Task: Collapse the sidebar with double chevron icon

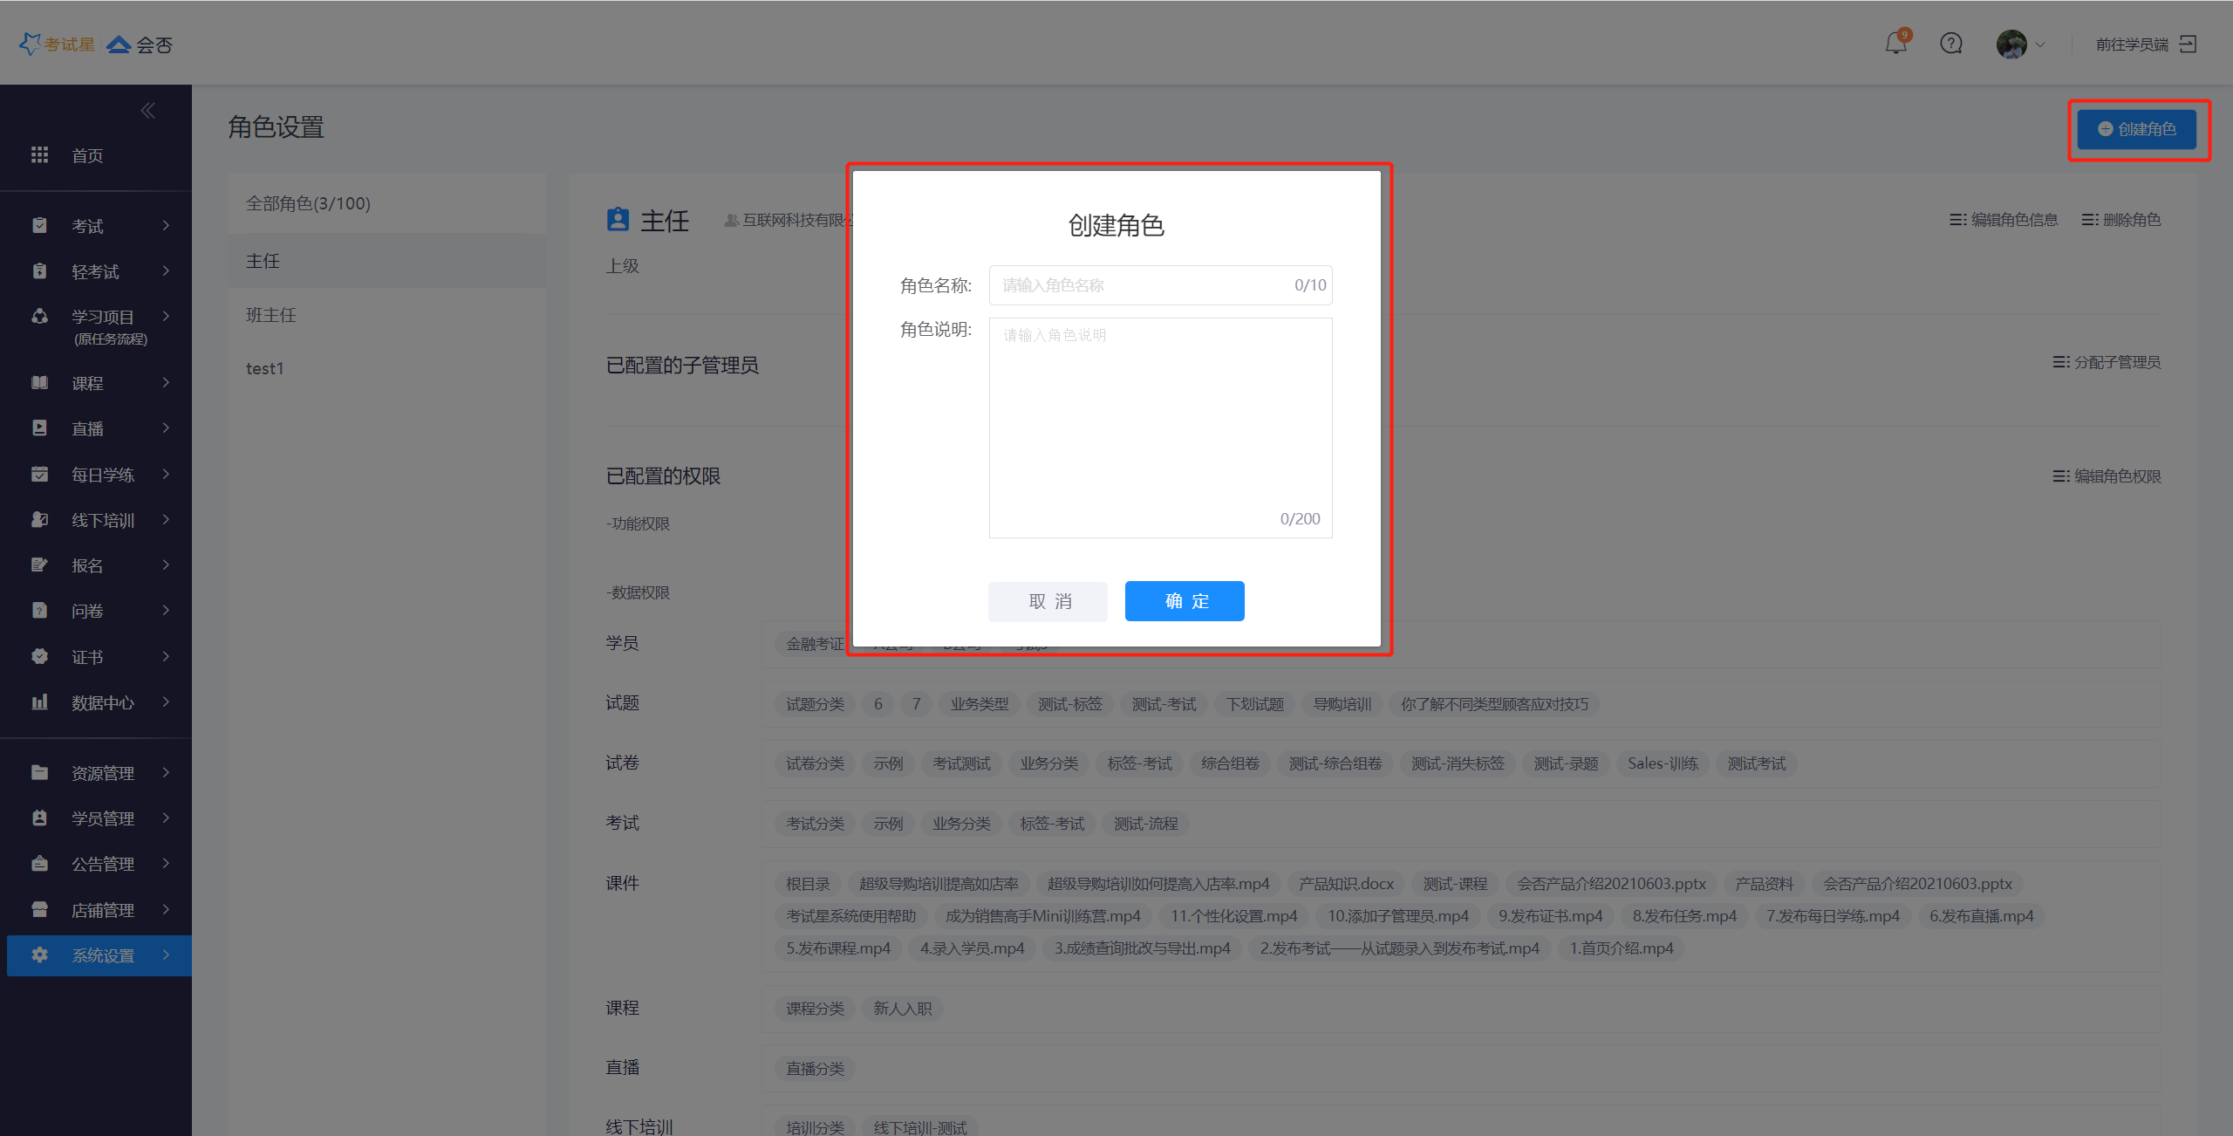Action: click(148, 110)
